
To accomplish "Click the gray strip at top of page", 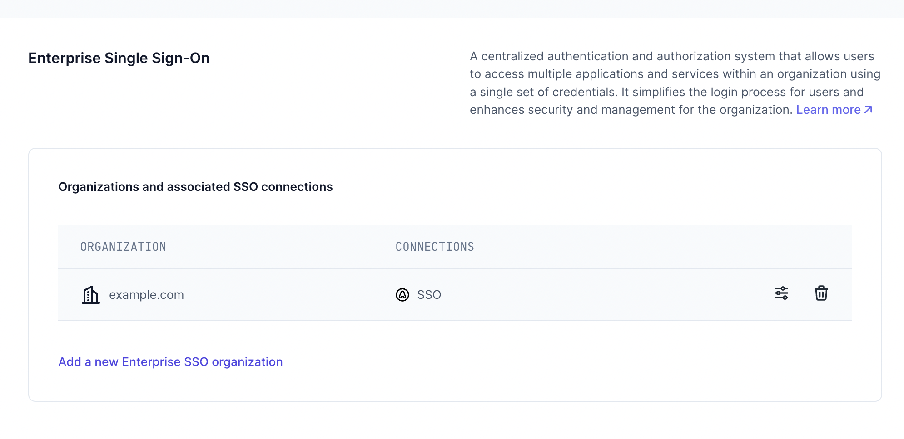I will [x=452, y=9].
